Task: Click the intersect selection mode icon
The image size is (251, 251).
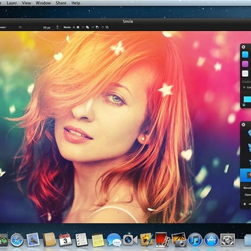Action: click(107, 27)
